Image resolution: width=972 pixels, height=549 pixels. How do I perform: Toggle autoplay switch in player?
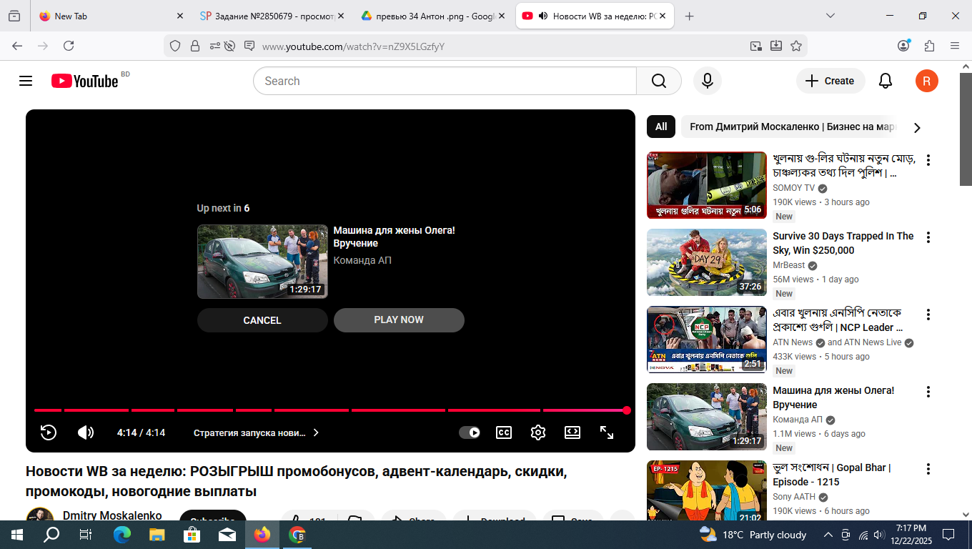click(470, 432)
